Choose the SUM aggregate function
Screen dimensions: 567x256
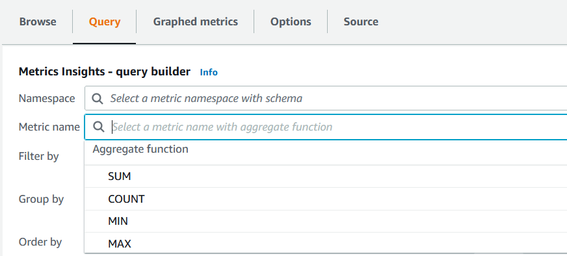[x=326, y=177]
